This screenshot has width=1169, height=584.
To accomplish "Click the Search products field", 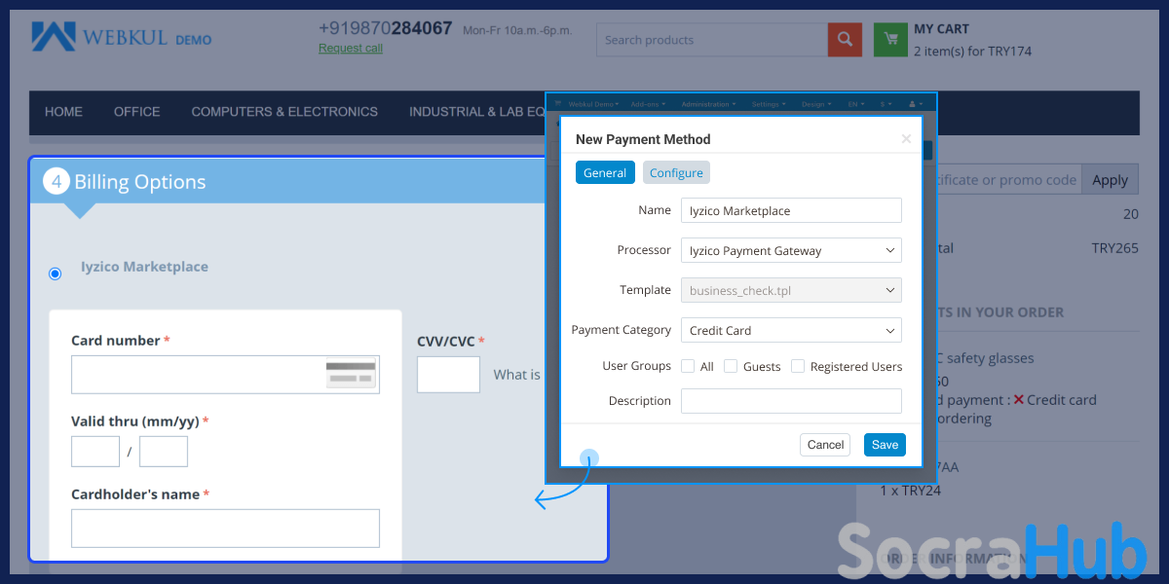I will (x=712, y=40).
